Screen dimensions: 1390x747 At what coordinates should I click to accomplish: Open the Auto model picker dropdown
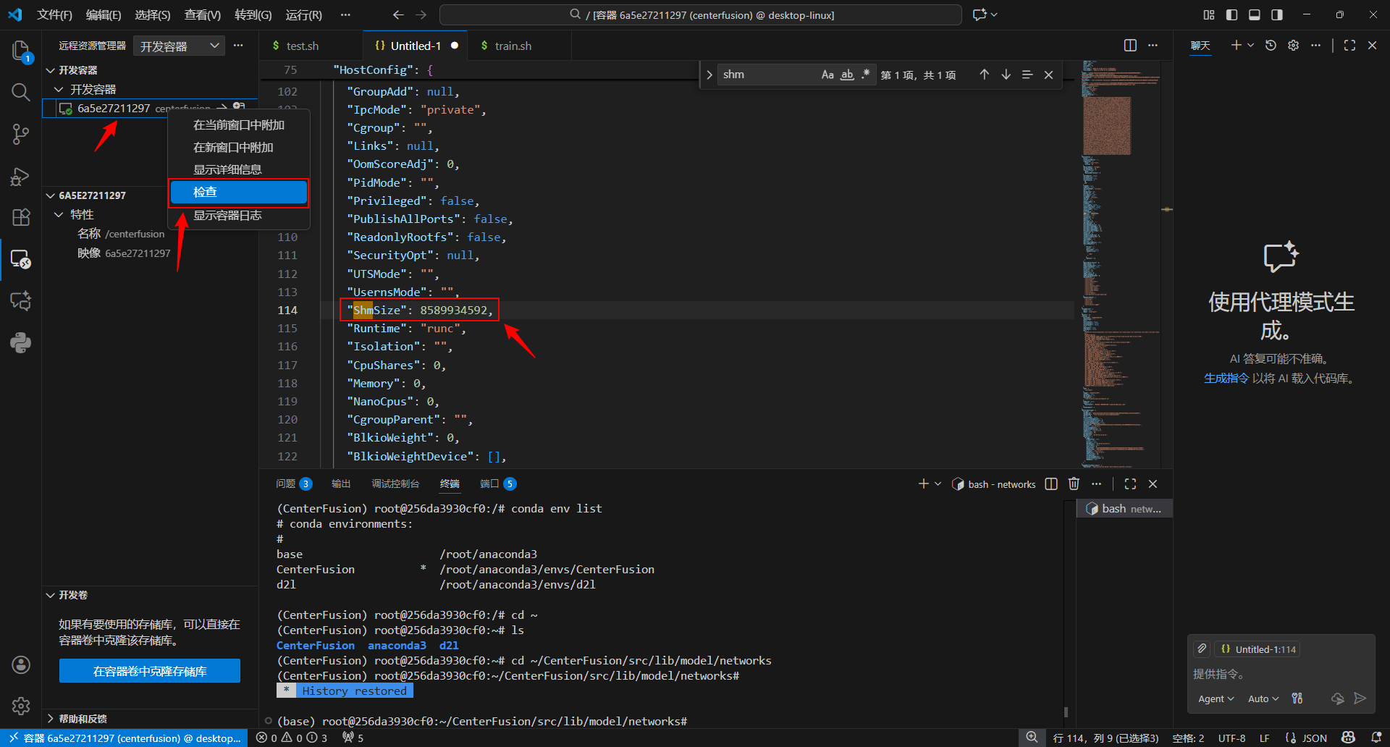(1263, 699)
